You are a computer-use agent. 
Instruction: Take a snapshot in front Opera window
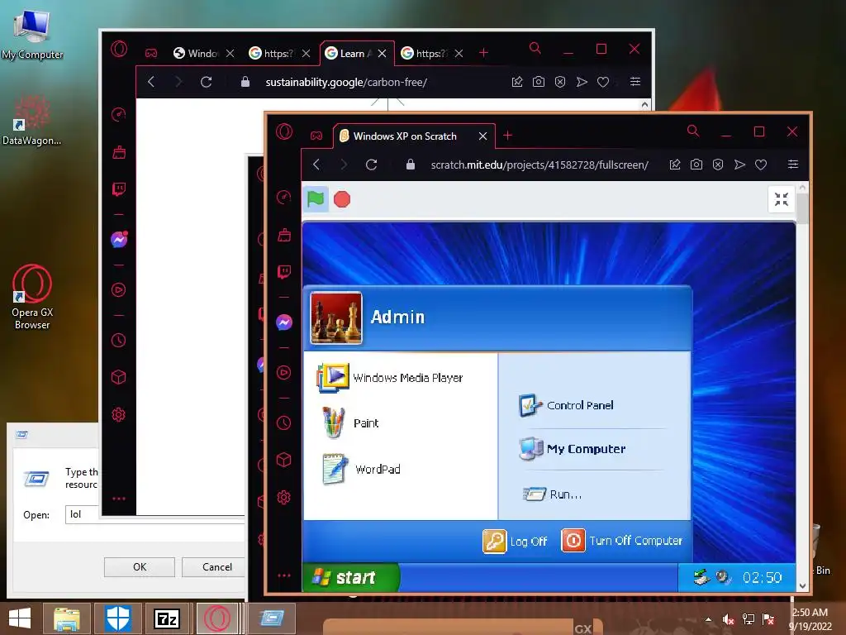coord(696,165)
